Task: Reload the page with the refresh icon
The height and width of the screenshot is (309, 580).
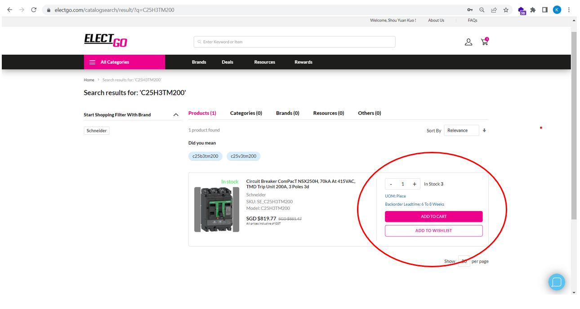Action: point(34,9)
